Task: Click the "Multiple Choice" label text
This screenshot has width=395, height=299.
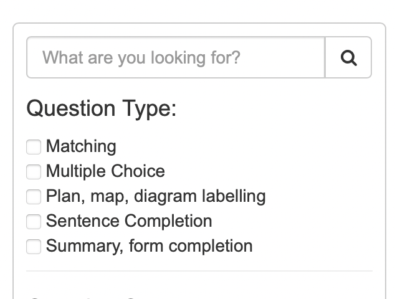Action: click(105, 171)
